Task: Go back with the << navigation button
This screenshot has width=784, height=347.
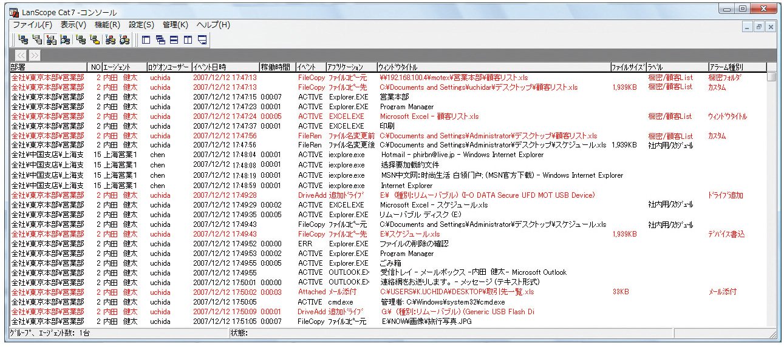Action: [x=21, y=55]
